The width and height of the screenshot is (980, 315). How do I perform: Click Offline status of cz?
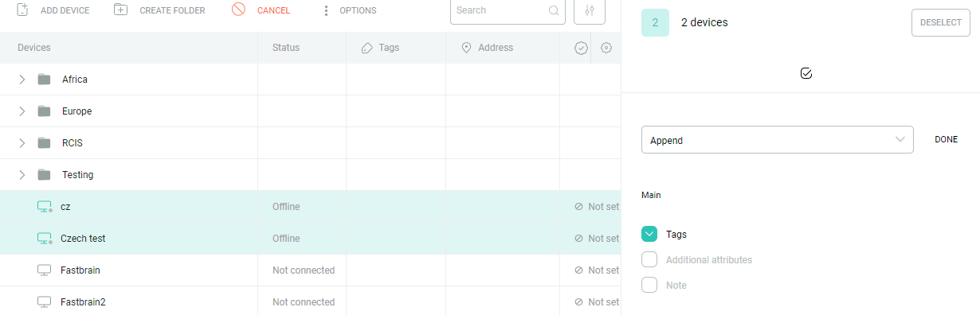[x=286, y=207]
